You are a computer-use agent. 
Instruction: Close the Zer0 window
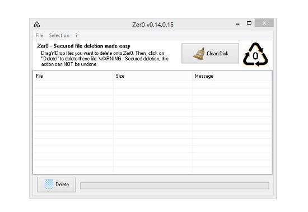[264, 23]
